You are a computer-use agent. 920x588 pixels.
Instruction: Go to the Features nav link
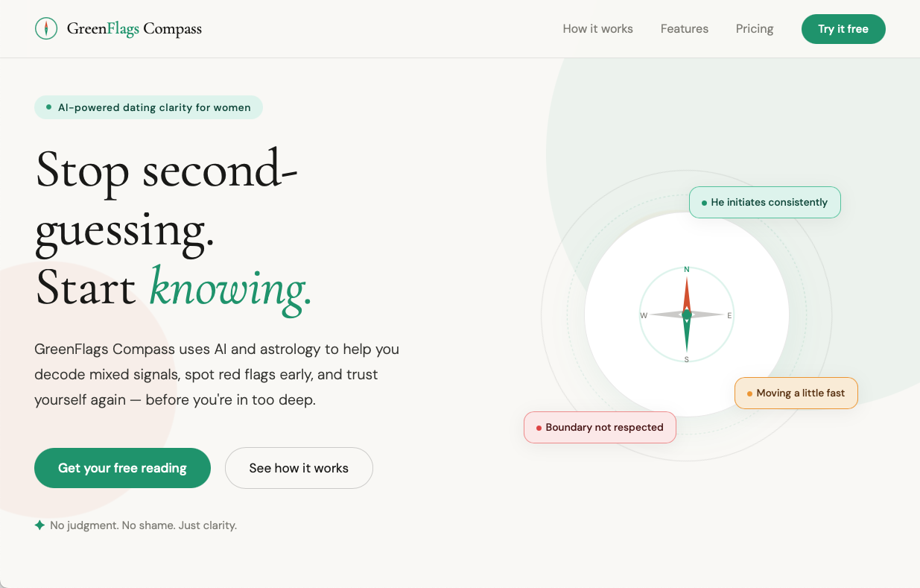tap(684, 29)
